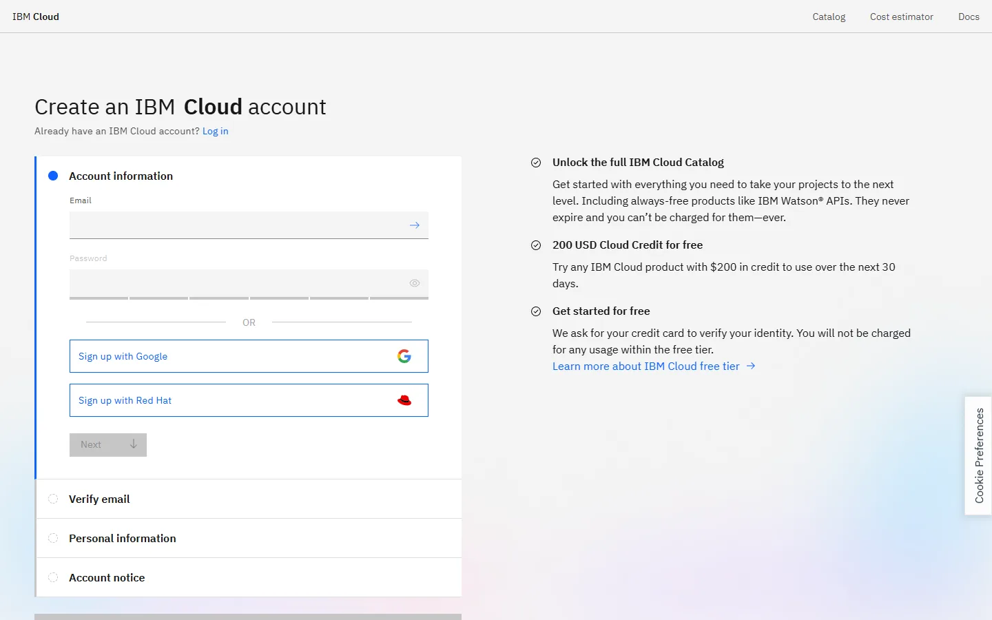Image resolution: width=992 pixels, height=620 pixels.
Task: Click the down arrow on the Next button
Action: [134, 444]
